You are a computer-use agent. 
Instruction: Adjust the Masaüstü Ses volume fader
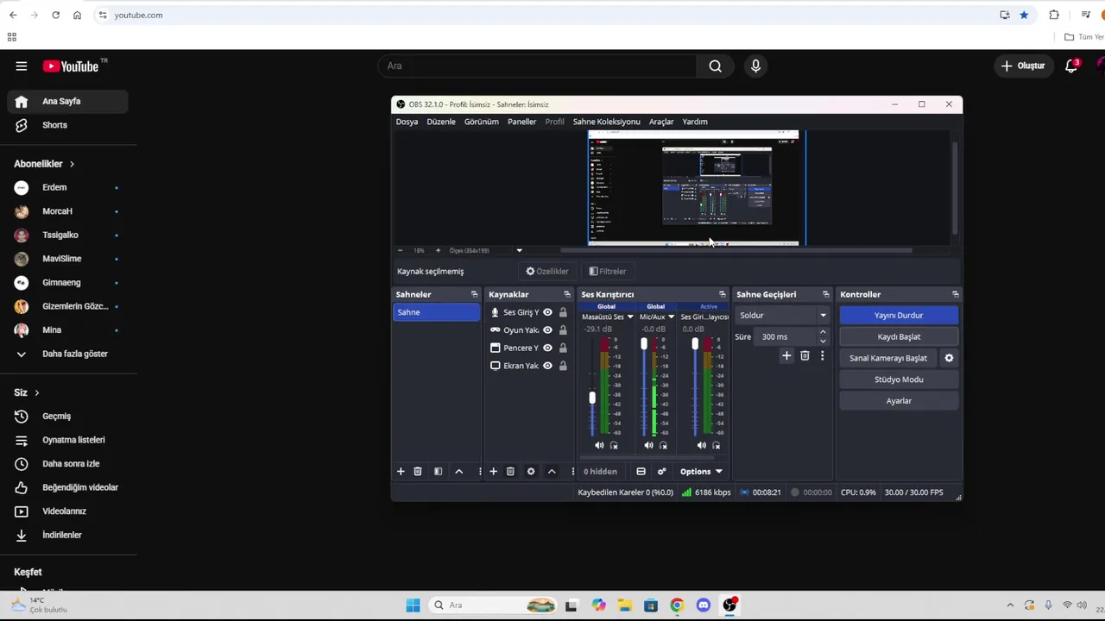pos(592,398)
